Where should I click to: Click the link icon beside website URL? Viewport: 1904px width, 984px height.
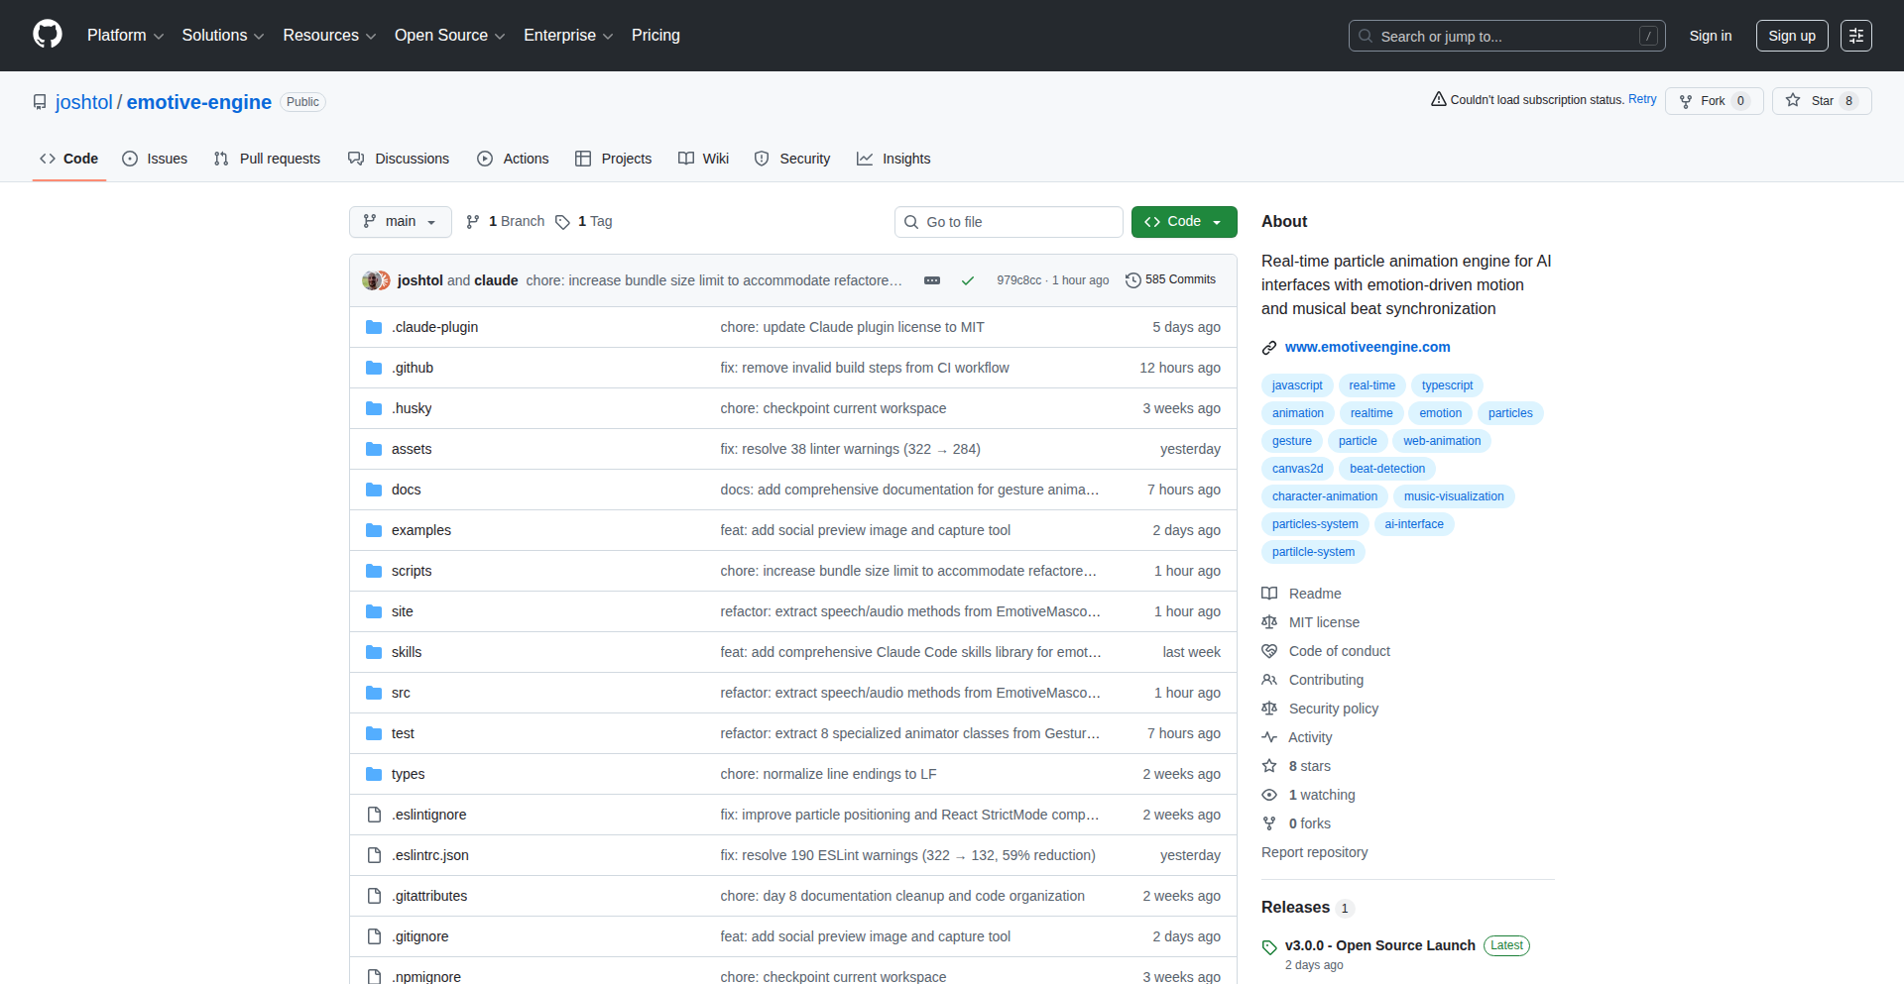1269,348
